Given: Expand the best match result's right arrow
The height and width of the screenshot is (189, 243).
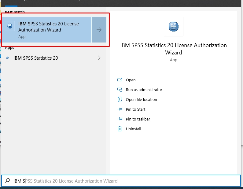Looking at the screenshot, I should pyautogui.click(x=99, y=30).
